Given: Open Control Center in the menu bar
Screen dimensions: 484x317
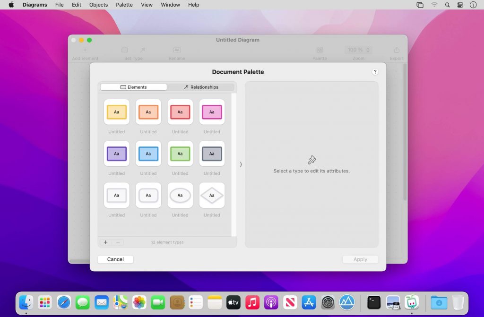Looking at the screenshot, I should (460, 5).
